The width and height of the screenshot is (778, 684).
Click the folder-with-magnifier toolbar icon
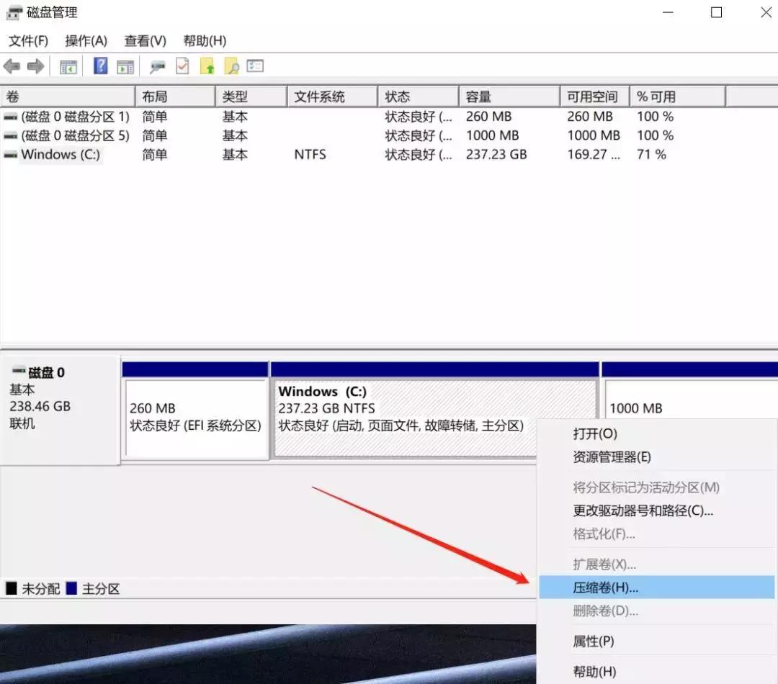[x=231, y=66]
